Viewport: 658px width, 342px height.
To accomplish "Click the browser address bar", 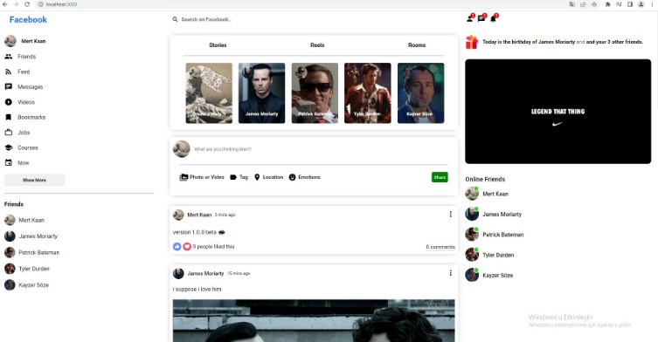I will pos(294,4).
